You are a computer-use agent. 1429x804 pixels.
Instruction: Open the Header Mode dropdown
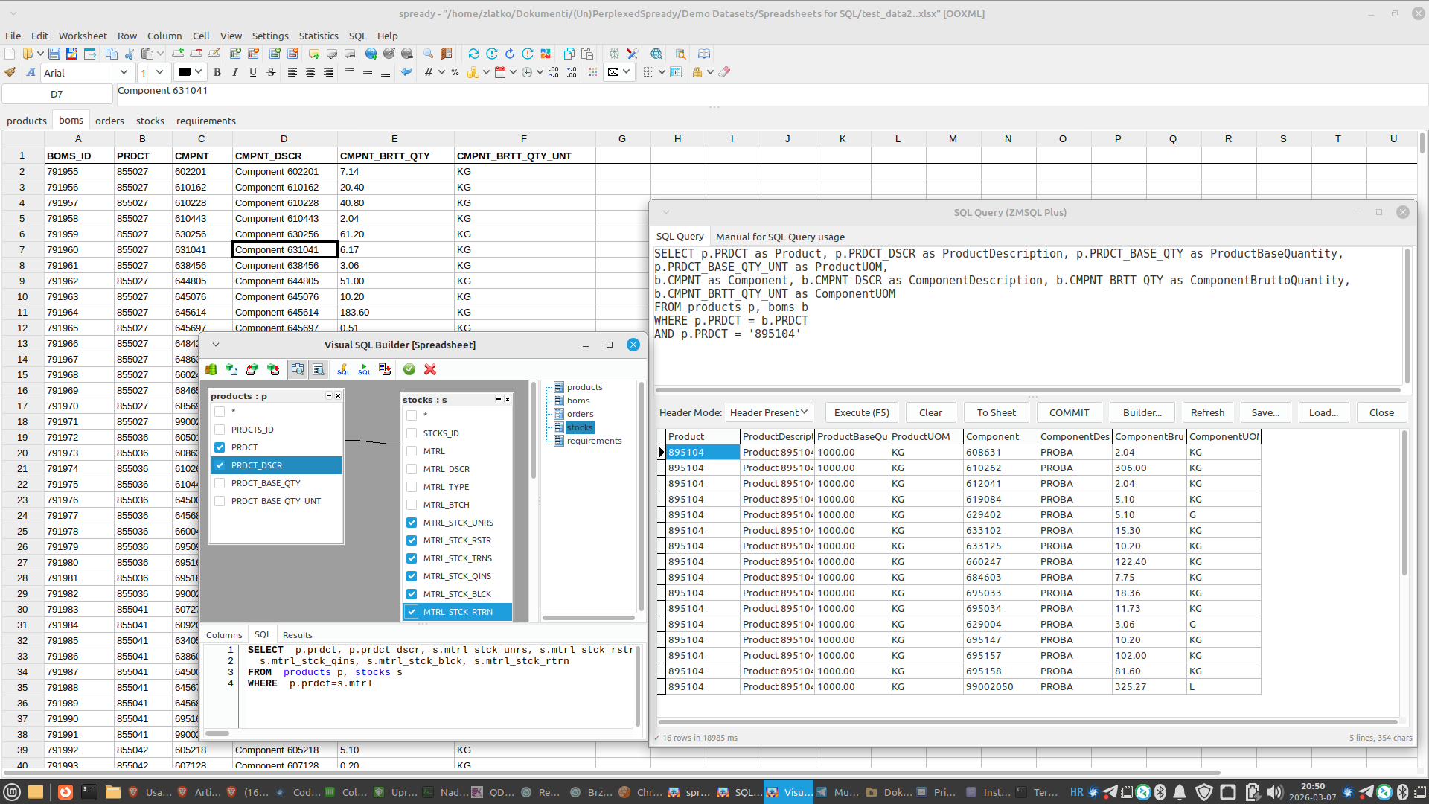pyautogui.click(x=769, y=412)
